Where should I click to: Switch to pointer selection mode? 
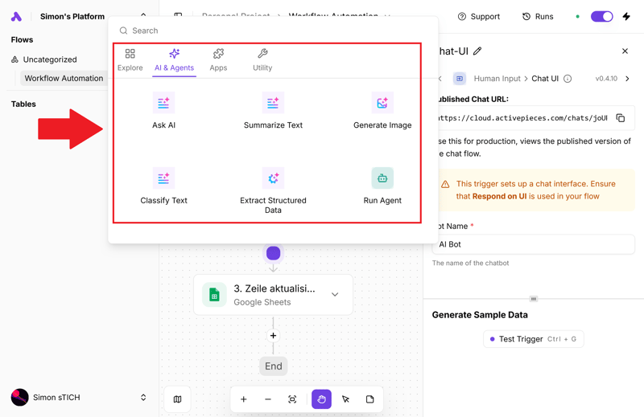pos(345,399)
